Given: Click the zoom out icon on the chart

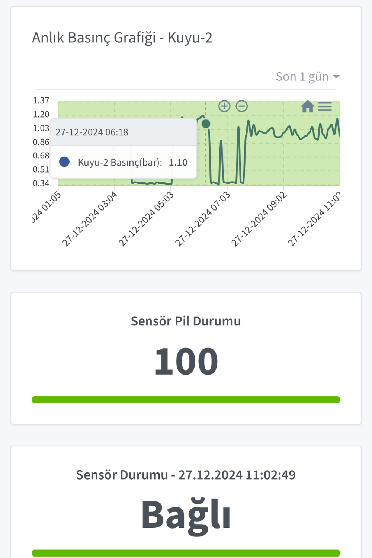Looking at the screenshot, I should [242, 106].
